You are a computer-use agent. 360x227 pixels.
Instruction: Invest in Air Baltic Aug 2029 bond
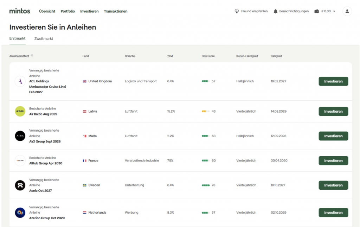click(333, 112)
